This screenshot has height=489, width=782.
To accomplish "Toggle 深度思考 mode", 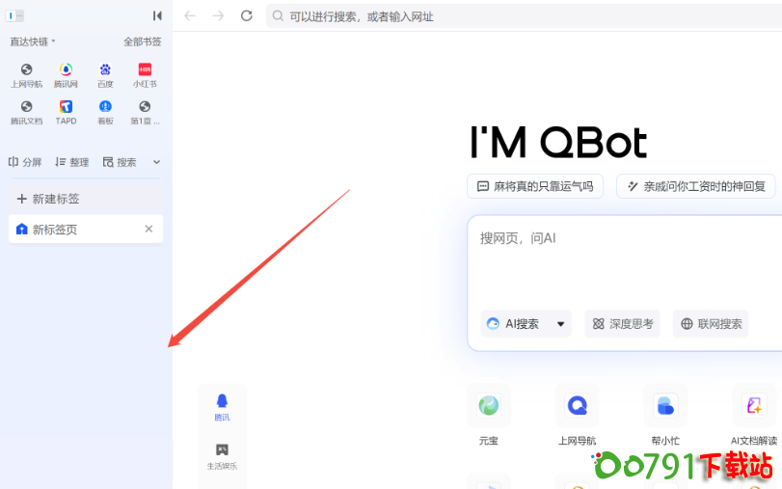I will pos(622,324).
